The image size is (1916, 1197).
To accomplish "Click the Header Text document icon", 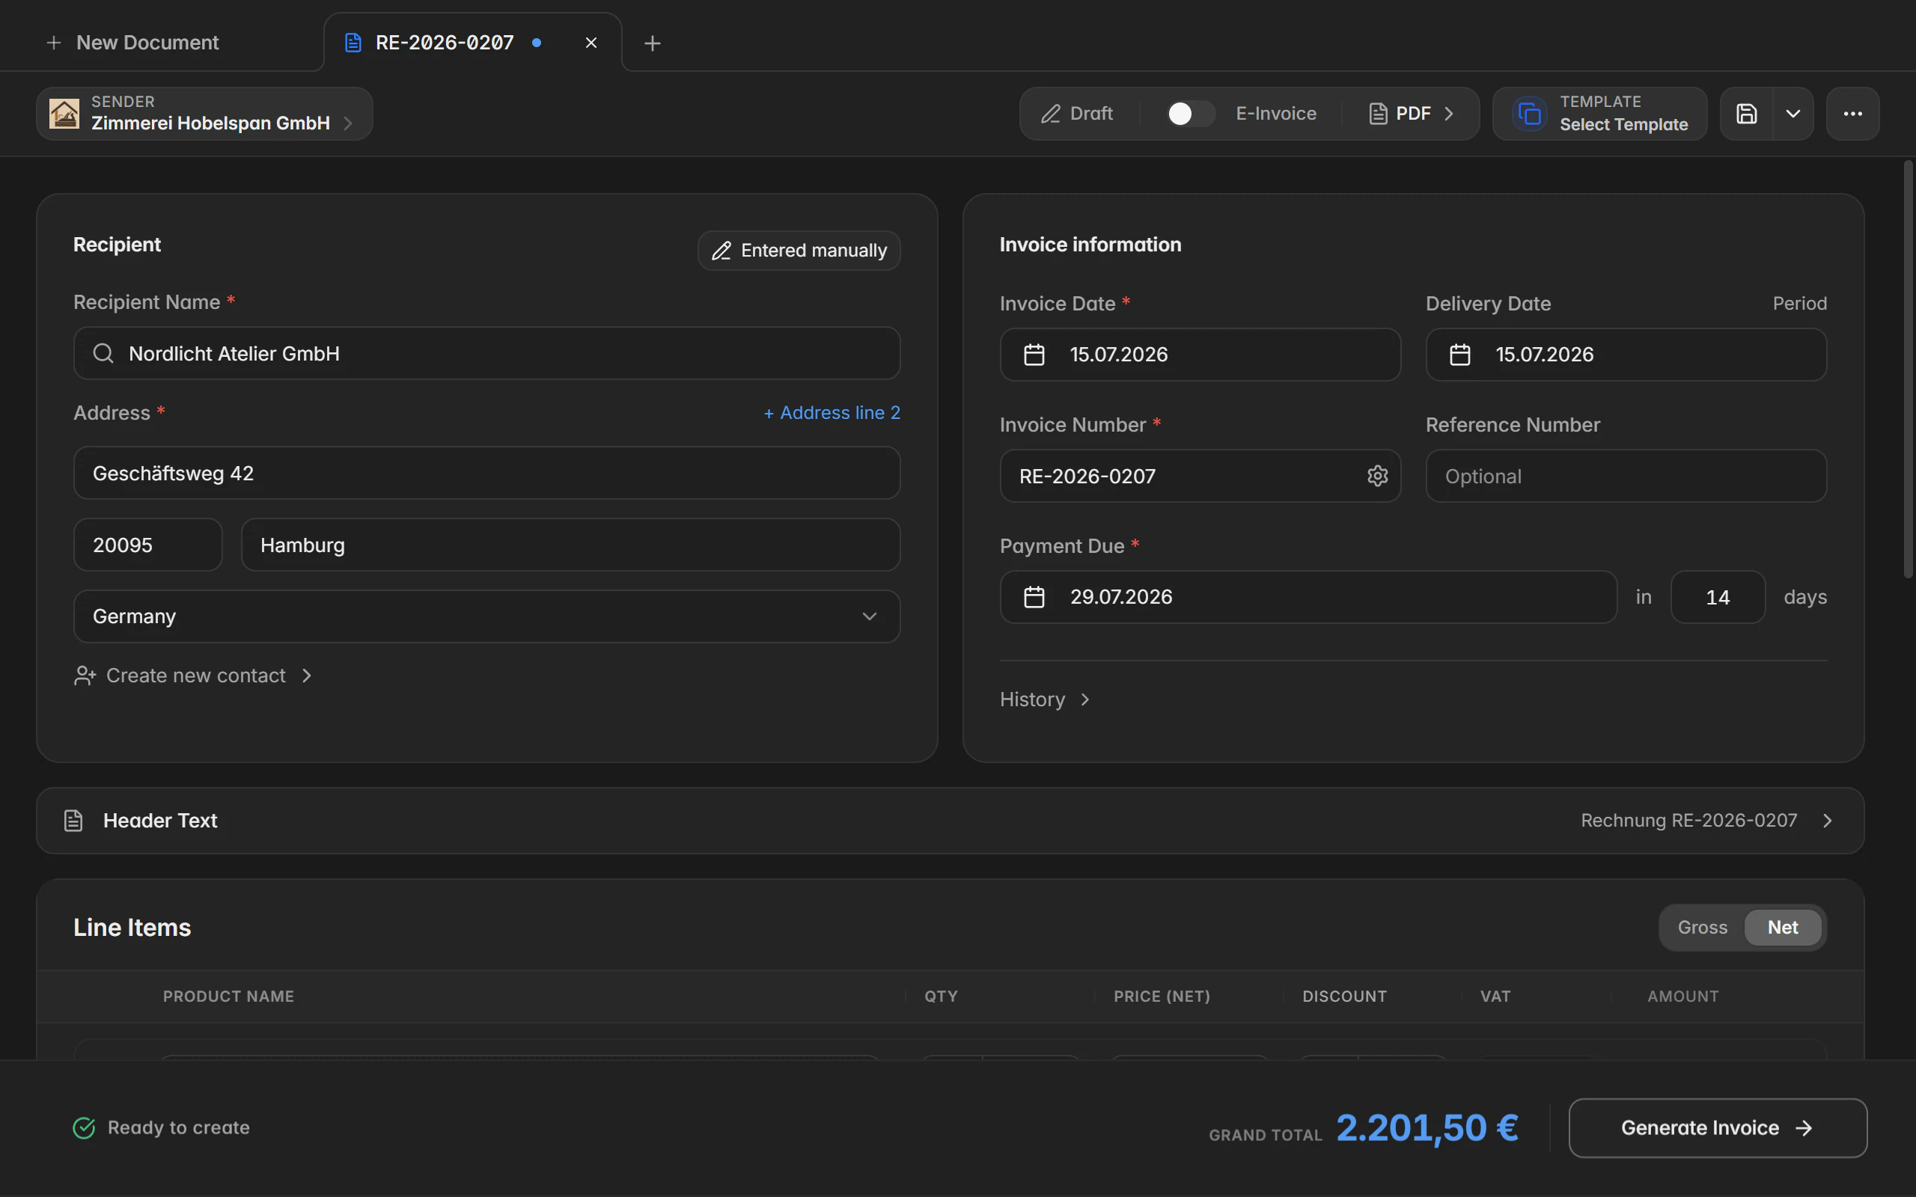I will (x=73, y=821).
